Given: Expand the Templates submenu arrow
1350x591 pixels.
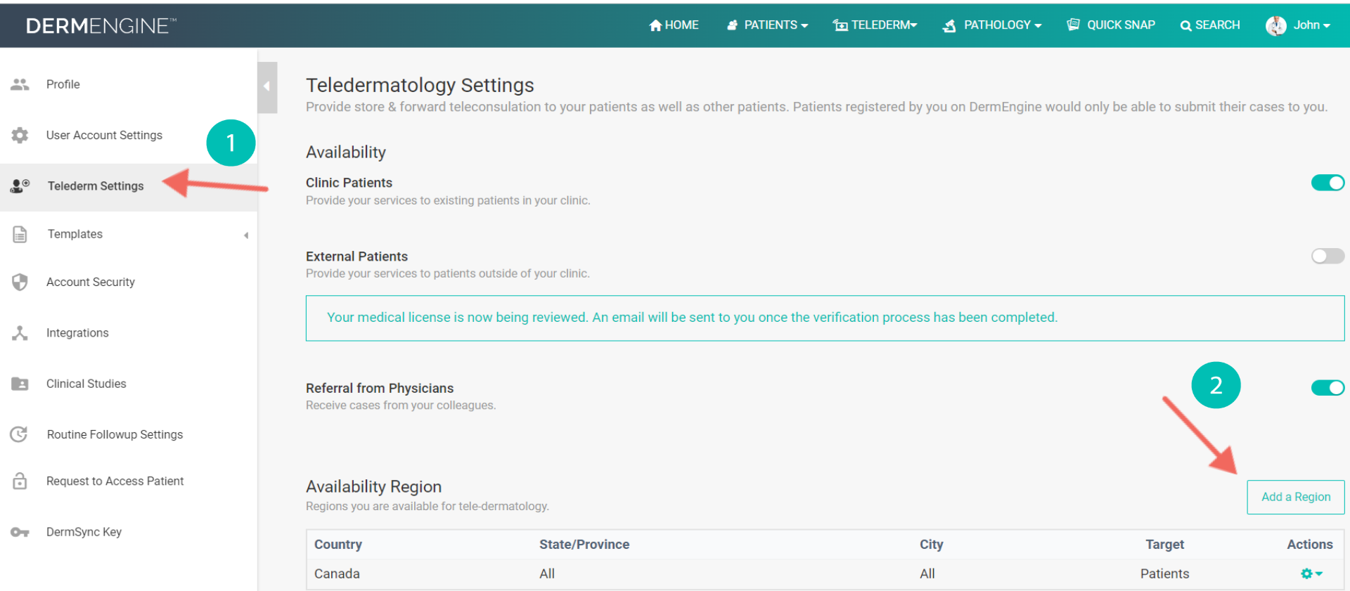Looking at the screenshot, I should pos(246,235).
